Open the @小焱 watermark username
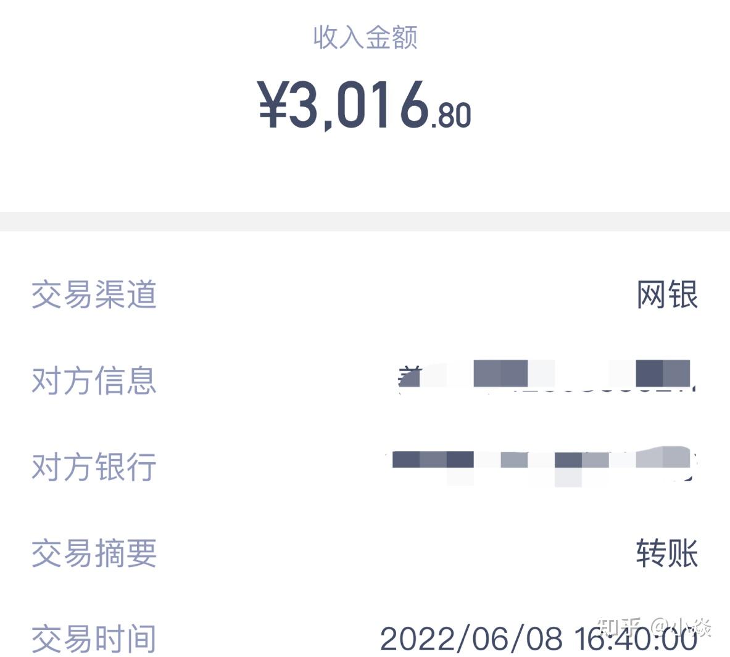 (x=682, y=627)
